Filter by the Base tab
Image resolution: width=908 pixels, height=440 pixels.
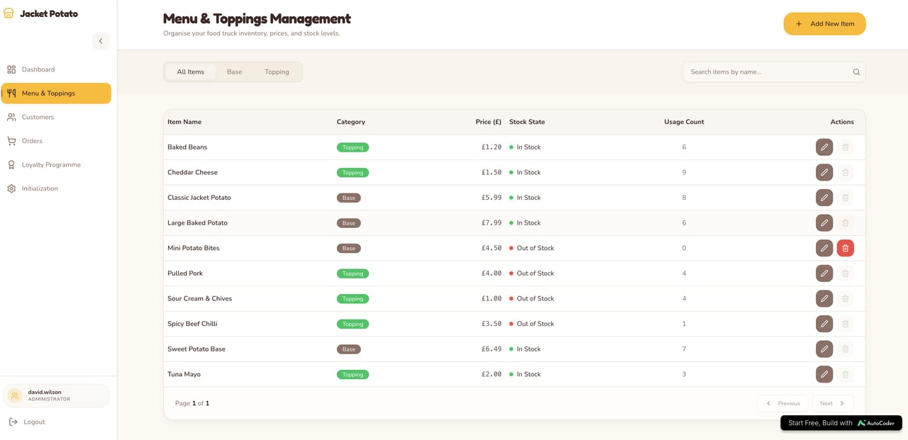coord(234,72)
